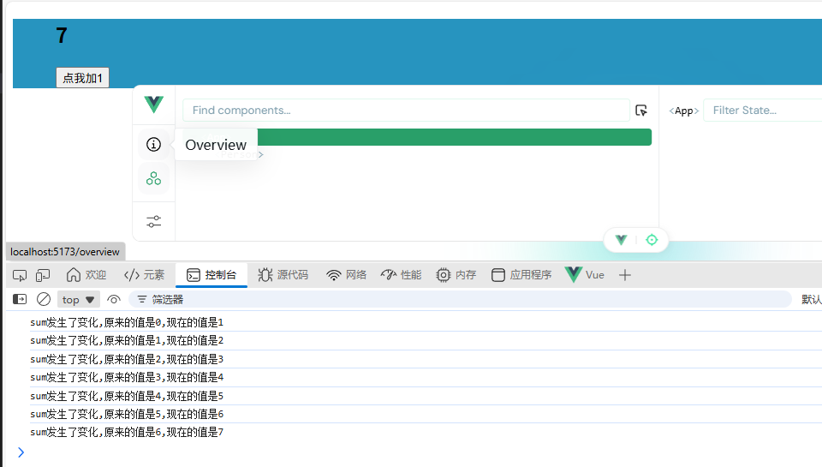Screen dimensions: 822x467
Task: Open Vue DevTools settings sliders icon
Action: [x=153, y=221]
